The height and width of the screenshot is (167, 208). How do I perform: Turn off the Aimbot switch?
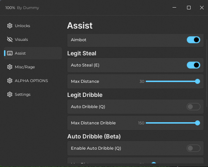pyautogui.click(x=194, y=40)
